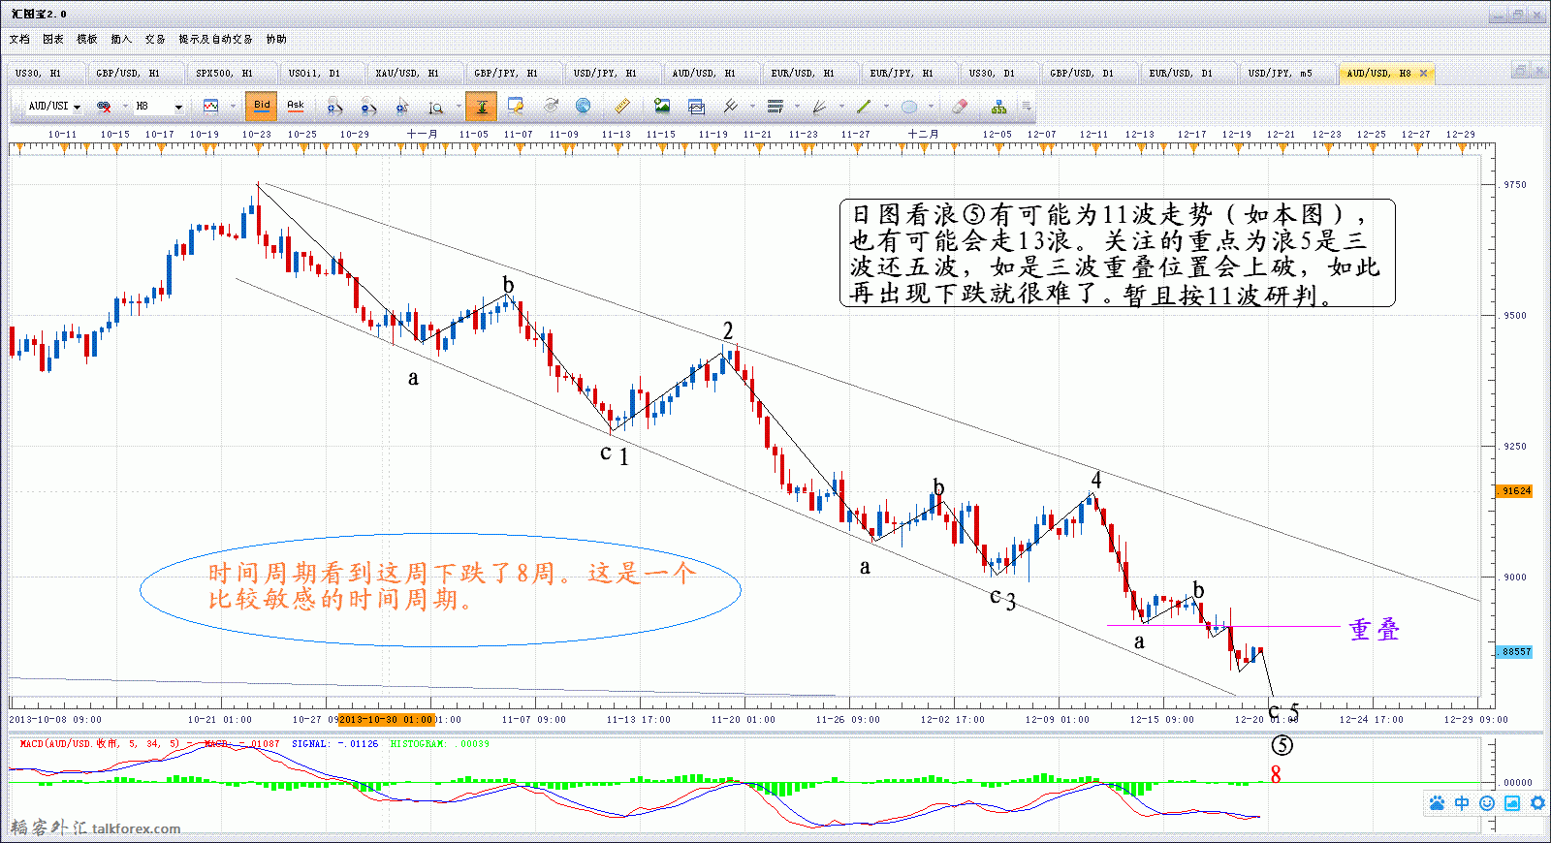Viewport: 1551px width, 843px height.
Task: Expand the Fibonacci tool dropdown arrow
Action: (x=797, y=106)
